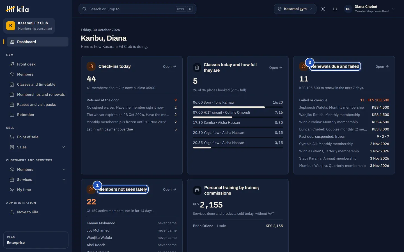The width and height of the screenshot is (404, 252).
Task: Click the Move to Kila upload icon
Action: pos(12,212)
